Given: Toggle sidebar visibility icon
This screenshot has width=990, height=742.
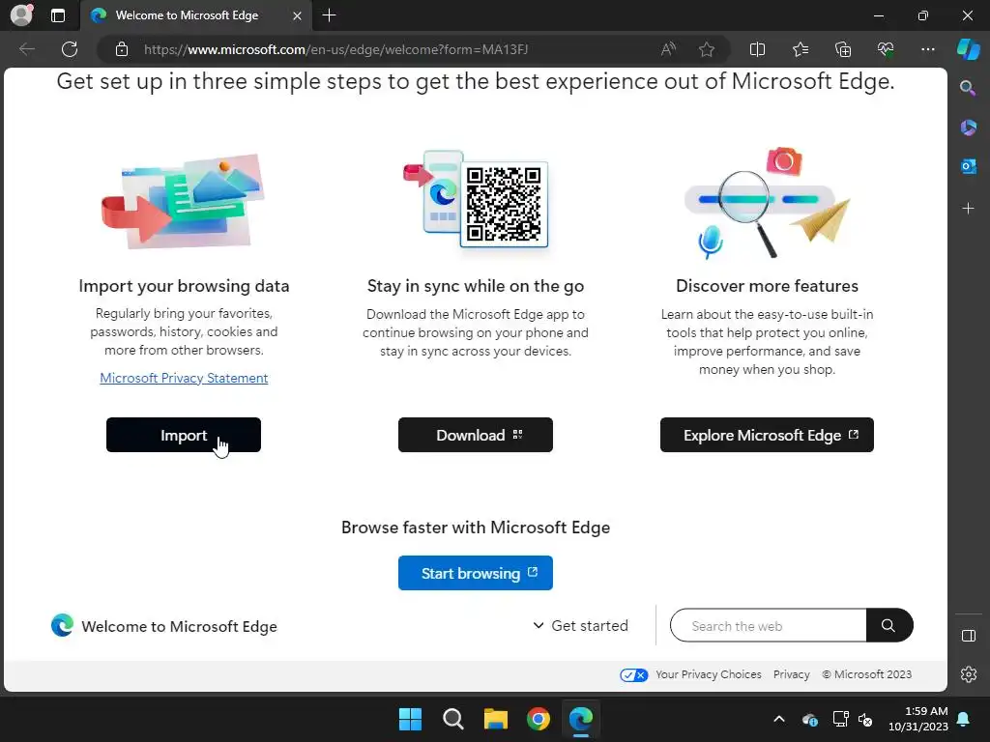Looking at the screenshot, I should click(968, 636).
